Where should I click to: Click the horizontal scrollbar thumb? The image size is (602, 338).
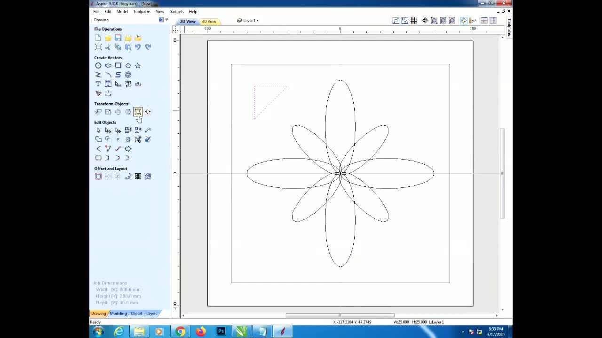[x=340, y=315]
